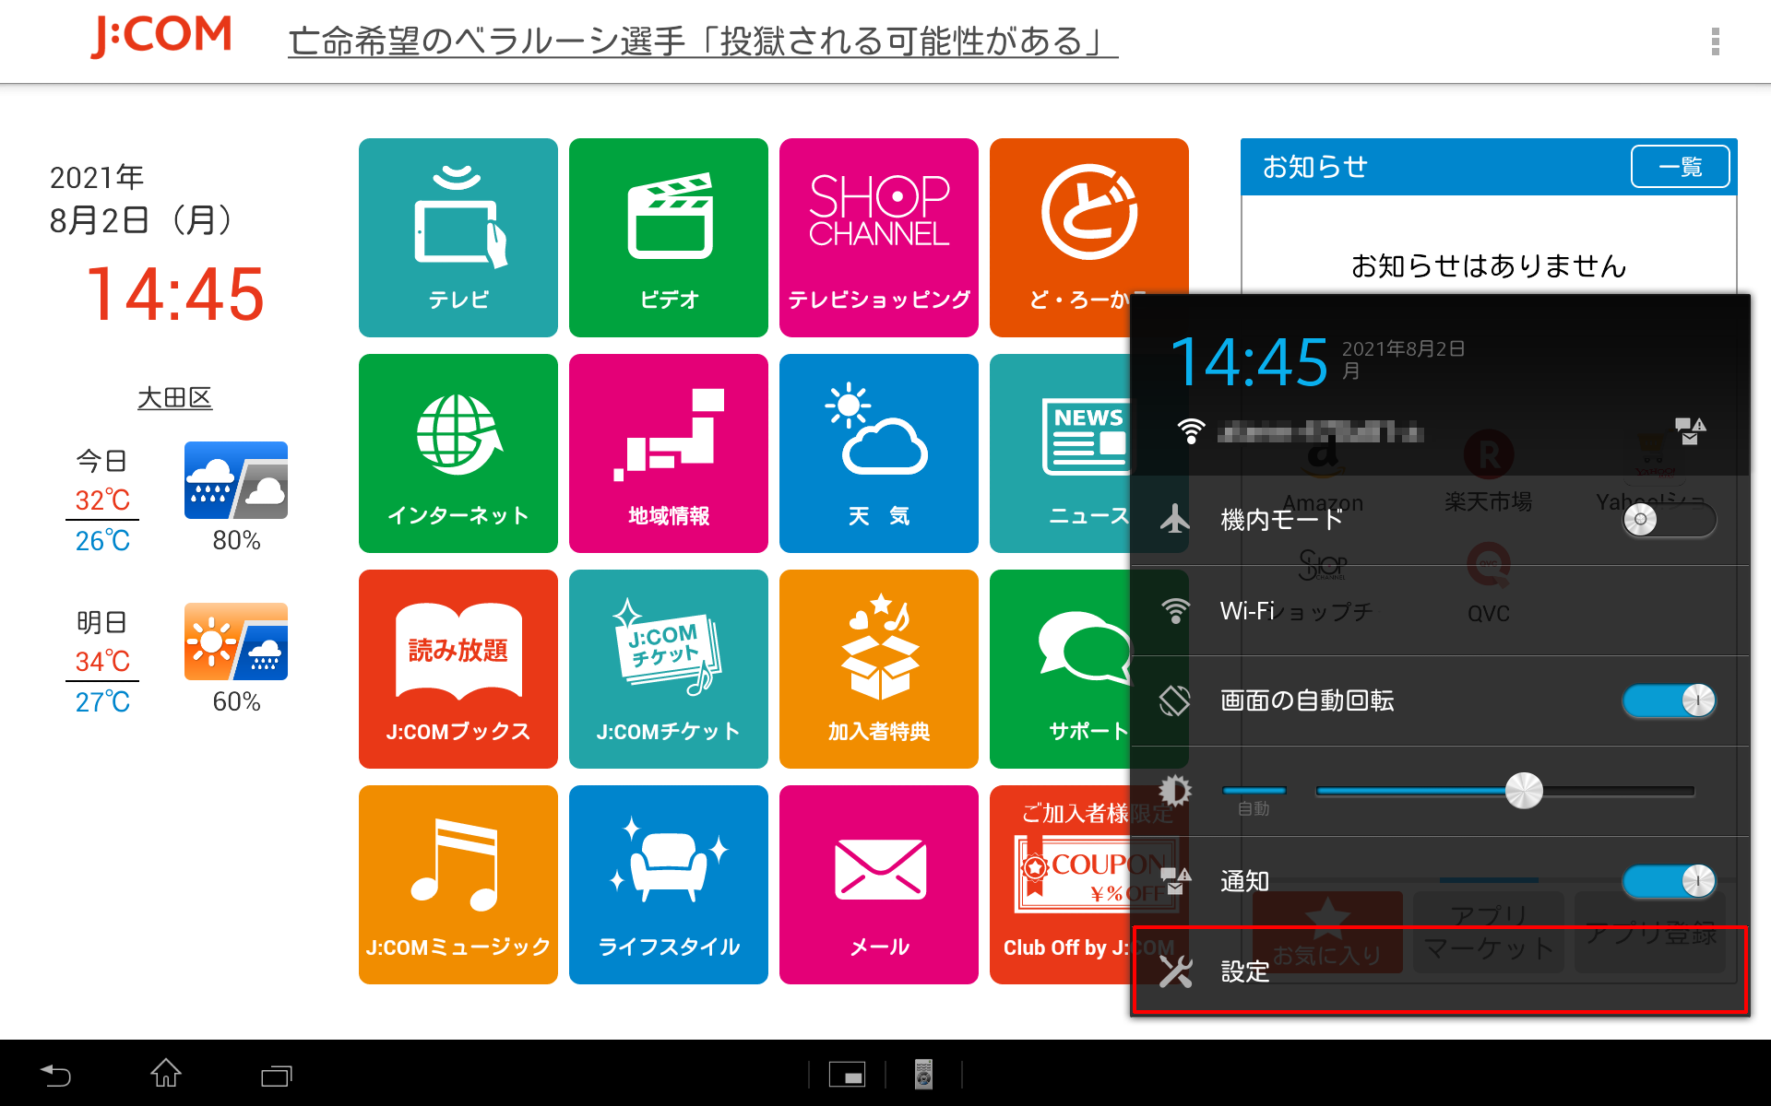The width and height of the screenshot is (1771, 1106).
Task: Open the J:COMミュージック tile
Action: [458, 885]
